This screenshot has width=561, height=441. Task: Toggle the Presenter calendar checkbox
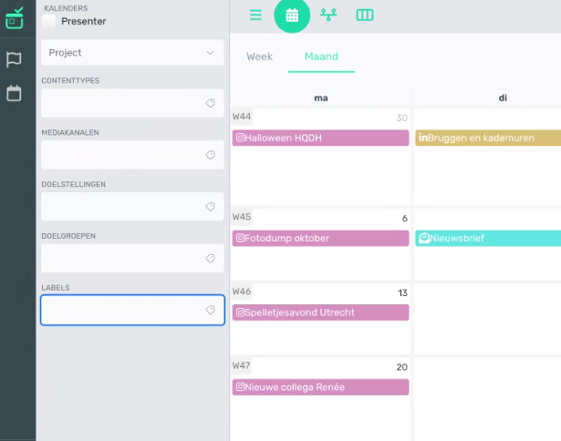48,22
